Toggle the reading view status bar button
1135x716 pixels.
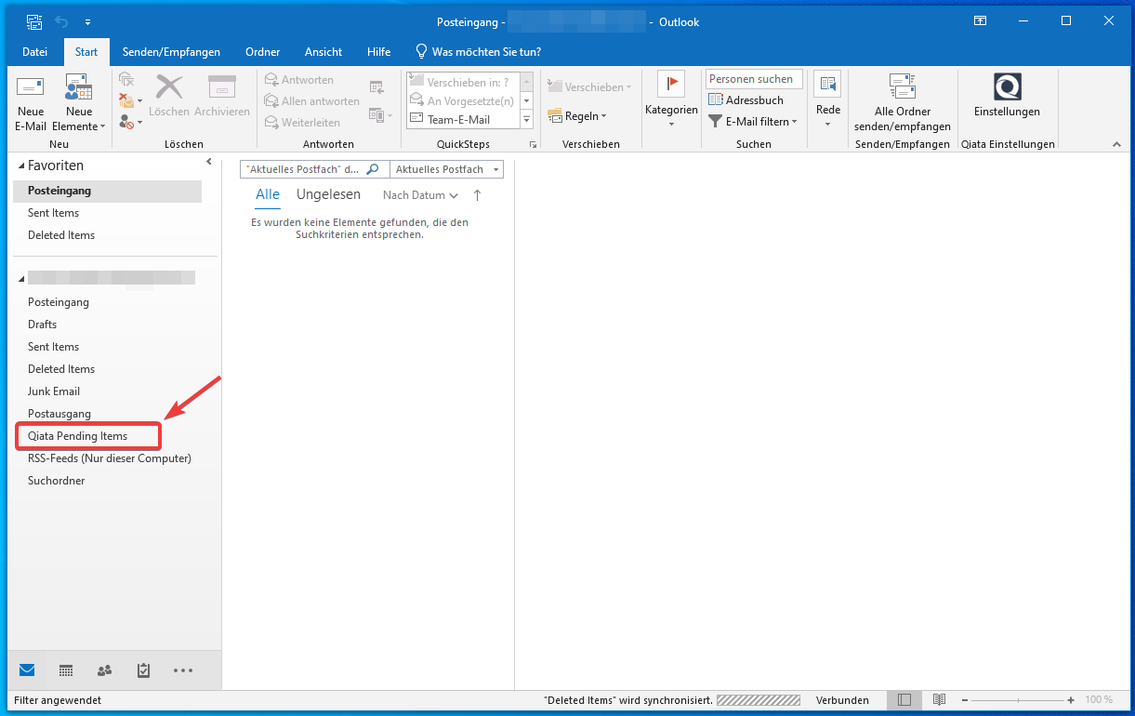click(x=939, y=700)
